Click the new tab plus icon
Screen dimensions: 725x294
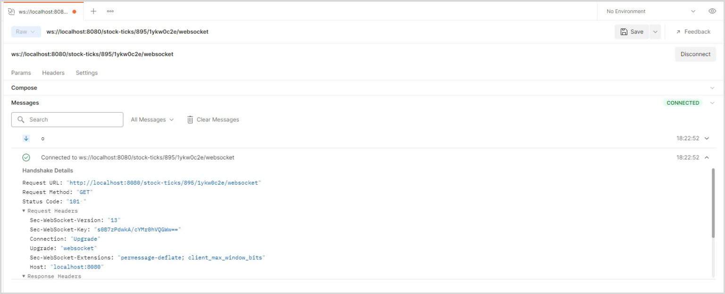tap(93, 11)
